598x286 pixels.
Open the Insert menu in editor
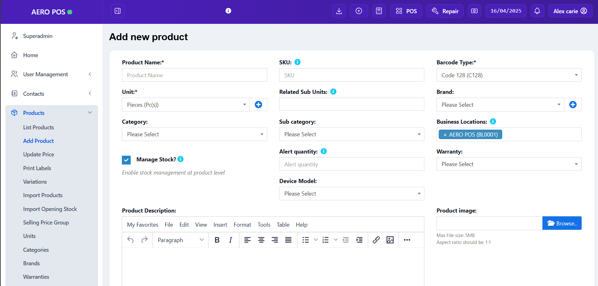(x=220, y=225)
